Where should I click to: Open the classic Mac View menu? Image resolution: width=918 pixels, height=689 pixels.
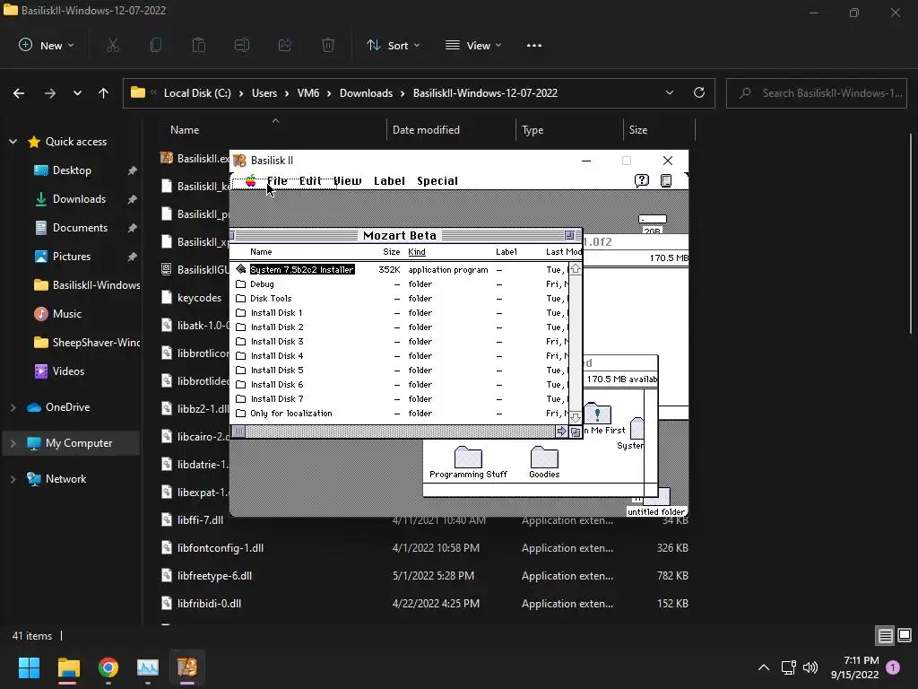pos(348,181)
